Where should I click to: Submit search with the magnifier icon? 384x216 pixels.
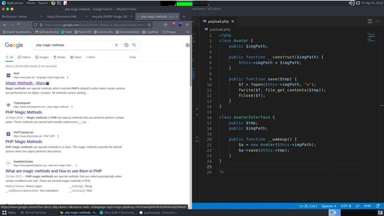134,45
